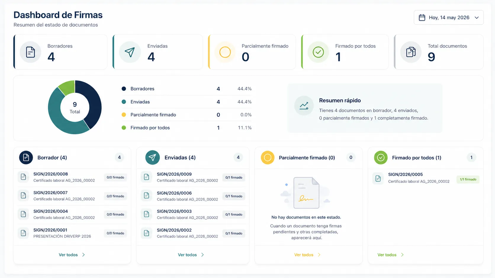Click the Resumen rápido trend chart icon
The height and width of the screenshot is (278, 495).
304,106
